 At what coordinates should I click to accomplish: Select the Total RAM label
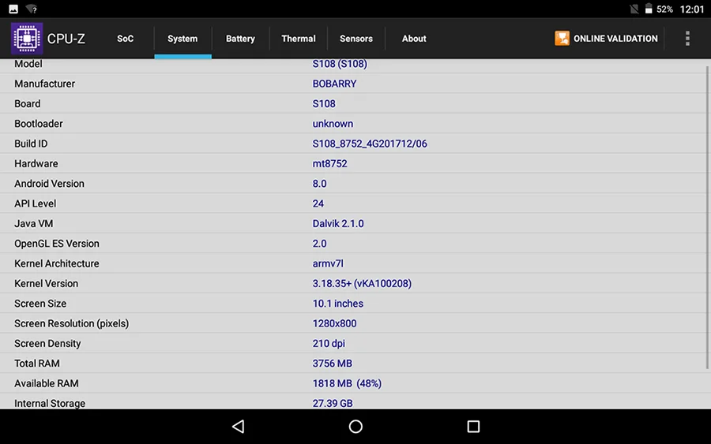pos(36,363)
